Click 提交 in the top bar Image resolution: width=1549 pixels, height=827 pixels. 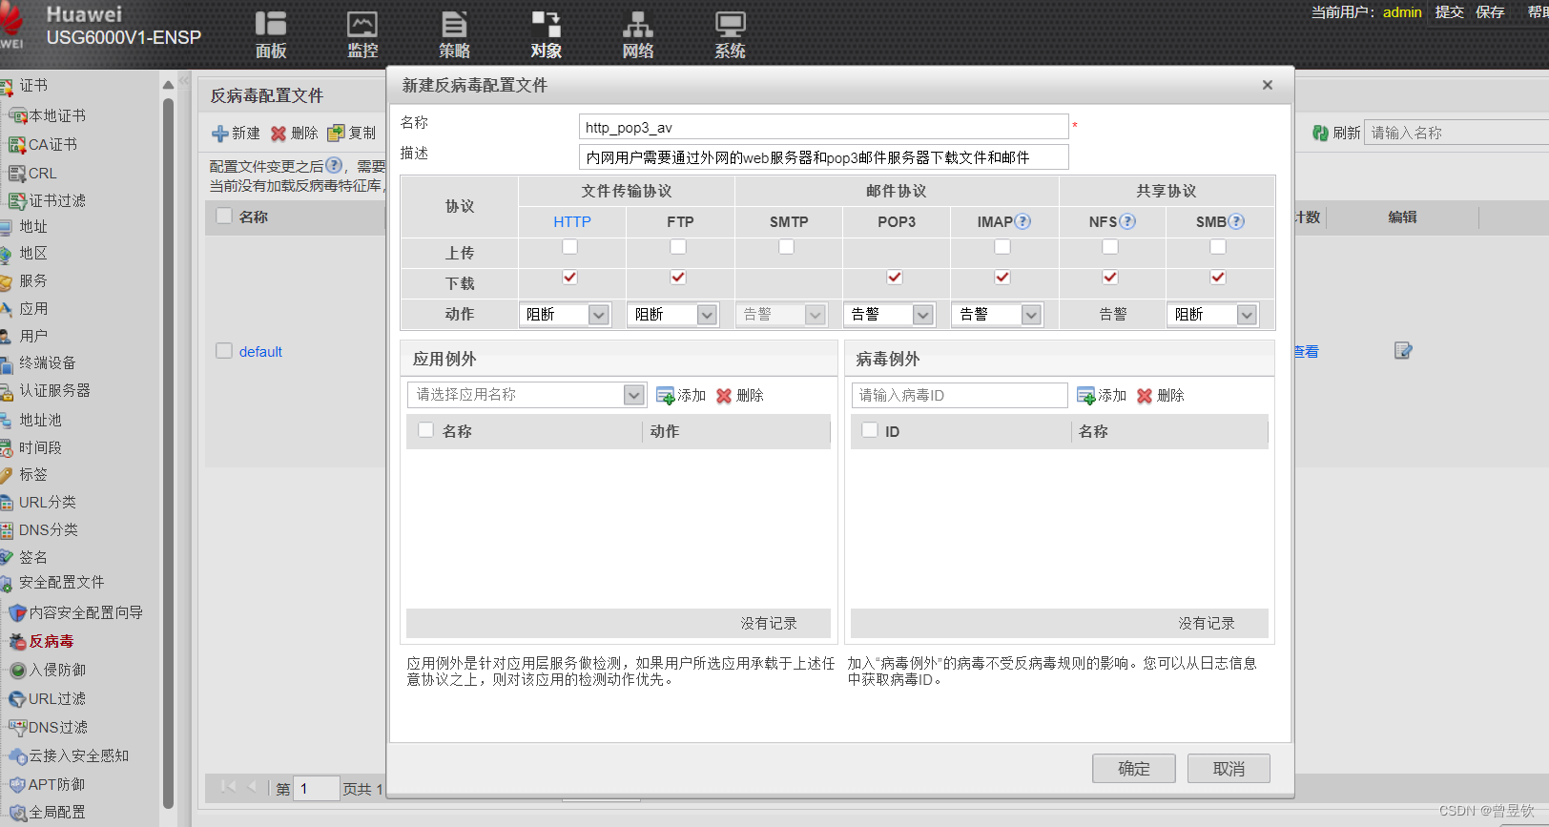pos(1450,12)
